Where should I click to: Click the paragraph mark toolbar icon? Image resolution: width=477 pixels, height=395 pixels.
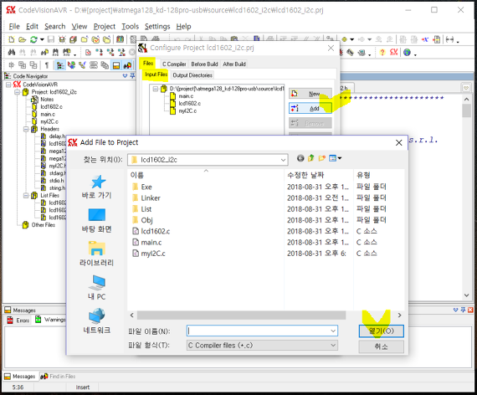pos(47,65)
